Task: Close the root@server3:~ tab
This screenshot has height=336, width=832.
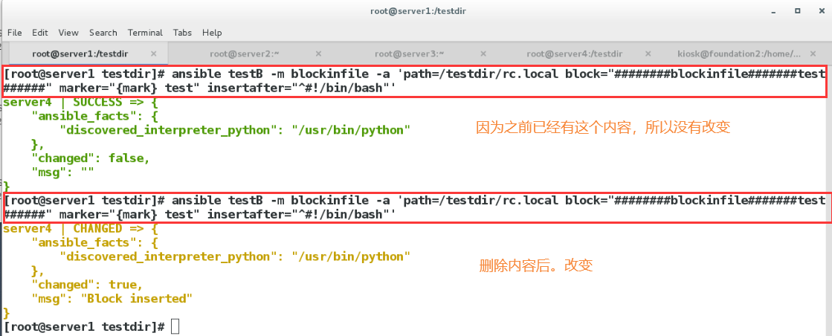Action: coord(483,54)
